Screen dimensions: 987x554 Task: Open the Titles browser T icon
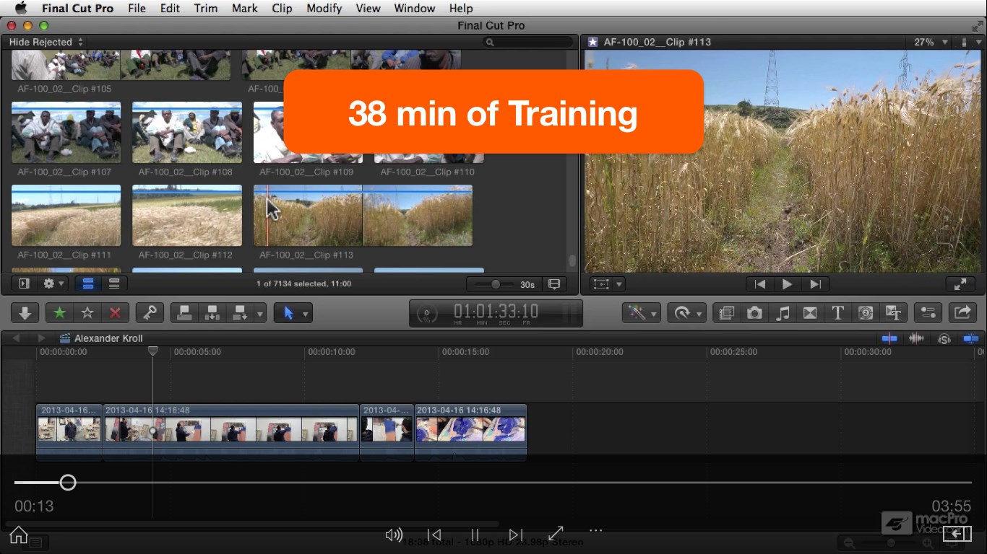click(837, 313)
